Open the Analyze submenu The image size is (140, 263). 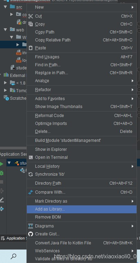pyautogui.click(x=82, y=81)
